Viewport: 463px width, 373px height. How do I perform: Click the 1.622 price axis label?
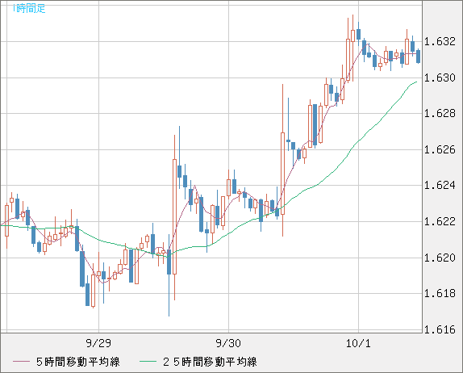click(x=440, y=222)
